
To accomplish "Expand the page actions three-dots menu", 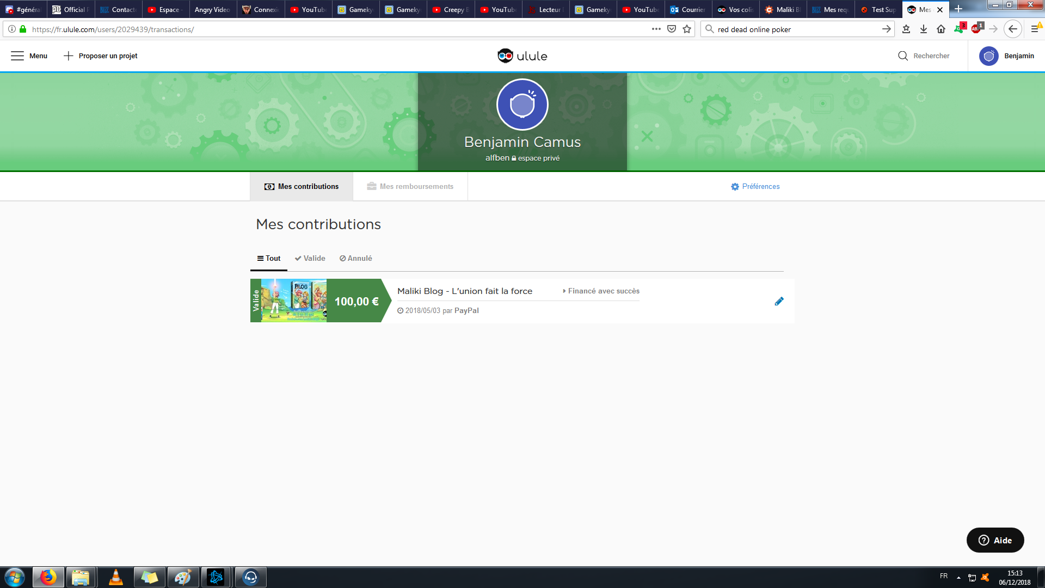I will (x=656, y=29).
